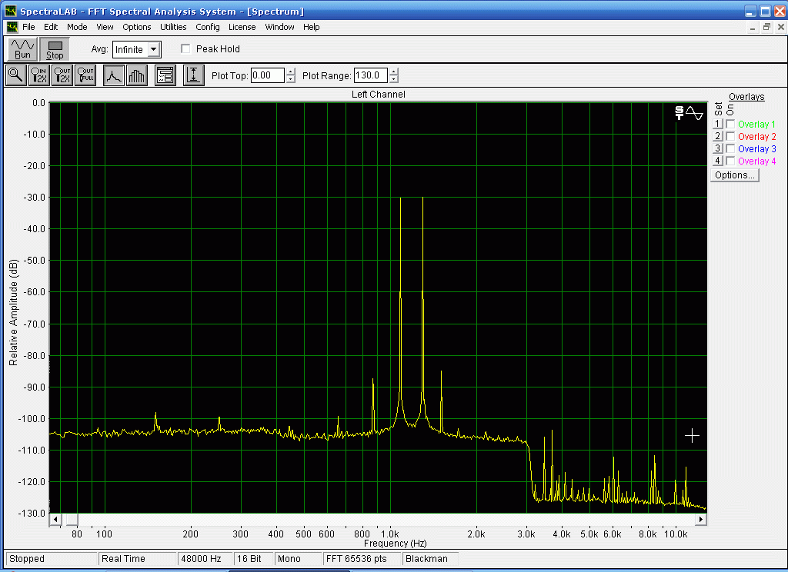This screenshot has height=572, width=788.
Task: Click the zoom Out Full icon
Action: click(85, 75)
